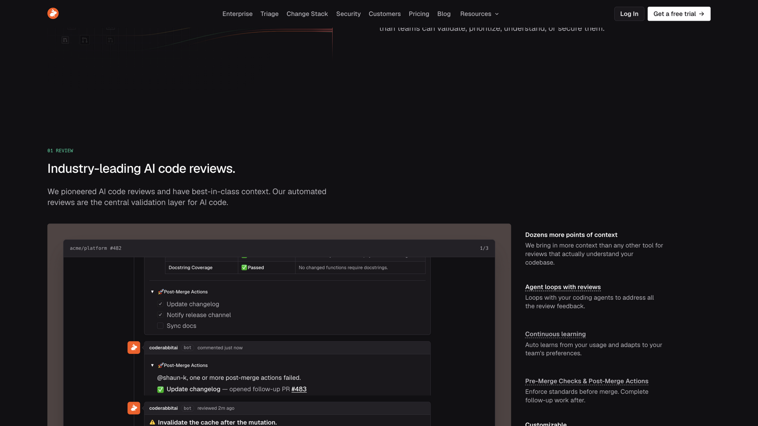Toggle the Notify release channel checkbox
This screenshot has width=758, height=426.
160,315
